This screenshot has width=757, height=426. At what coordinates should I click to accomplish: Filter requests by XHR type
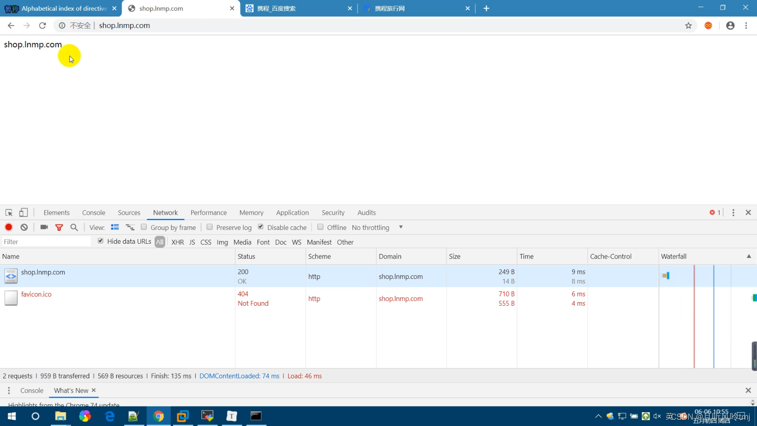[177, 242]
